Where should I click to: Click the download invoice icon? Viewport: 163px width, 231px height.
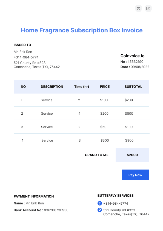click(x=148, y=9)
